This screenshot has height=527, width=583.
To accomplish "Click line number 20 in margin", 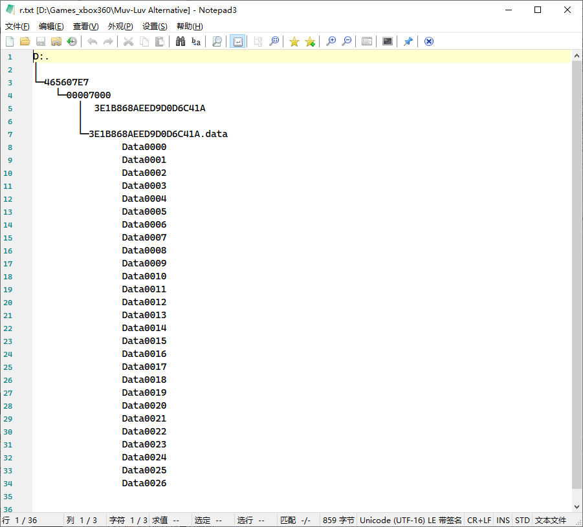I will (x=8, y=303).
